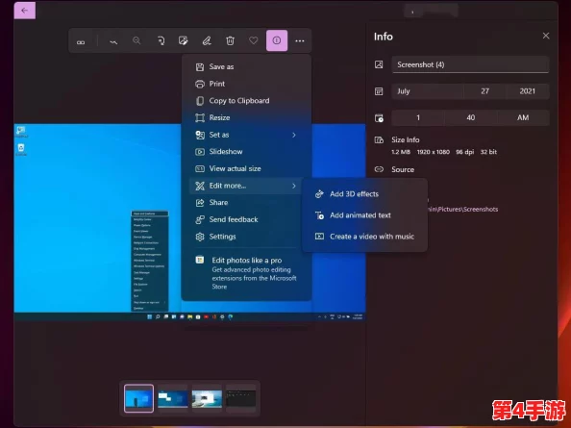Click the Save as disk icon

(x=200, y=67)
